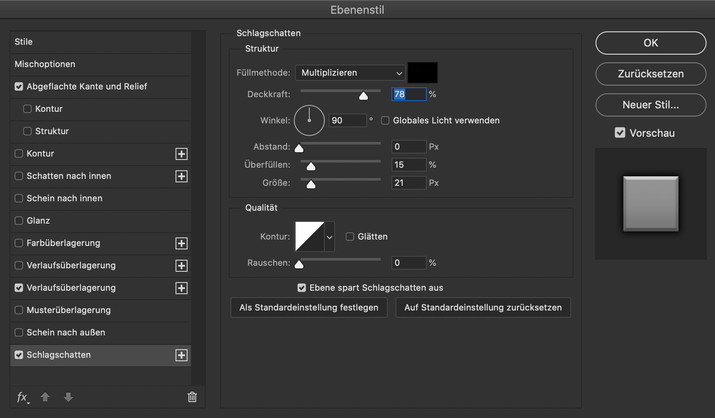The image size is (715, 418).
Task: Click the Zurücksetzen button
Action: coord(651,74)
